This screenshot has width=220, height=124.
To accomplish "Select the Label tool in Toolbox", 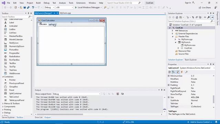I will coord(11,23).
